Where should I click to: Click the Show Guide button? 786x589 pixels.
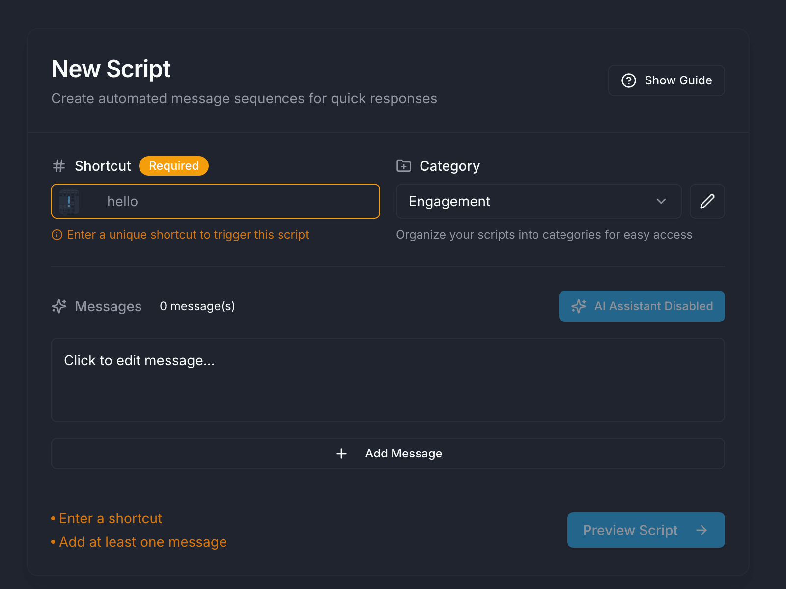(666, 80)
